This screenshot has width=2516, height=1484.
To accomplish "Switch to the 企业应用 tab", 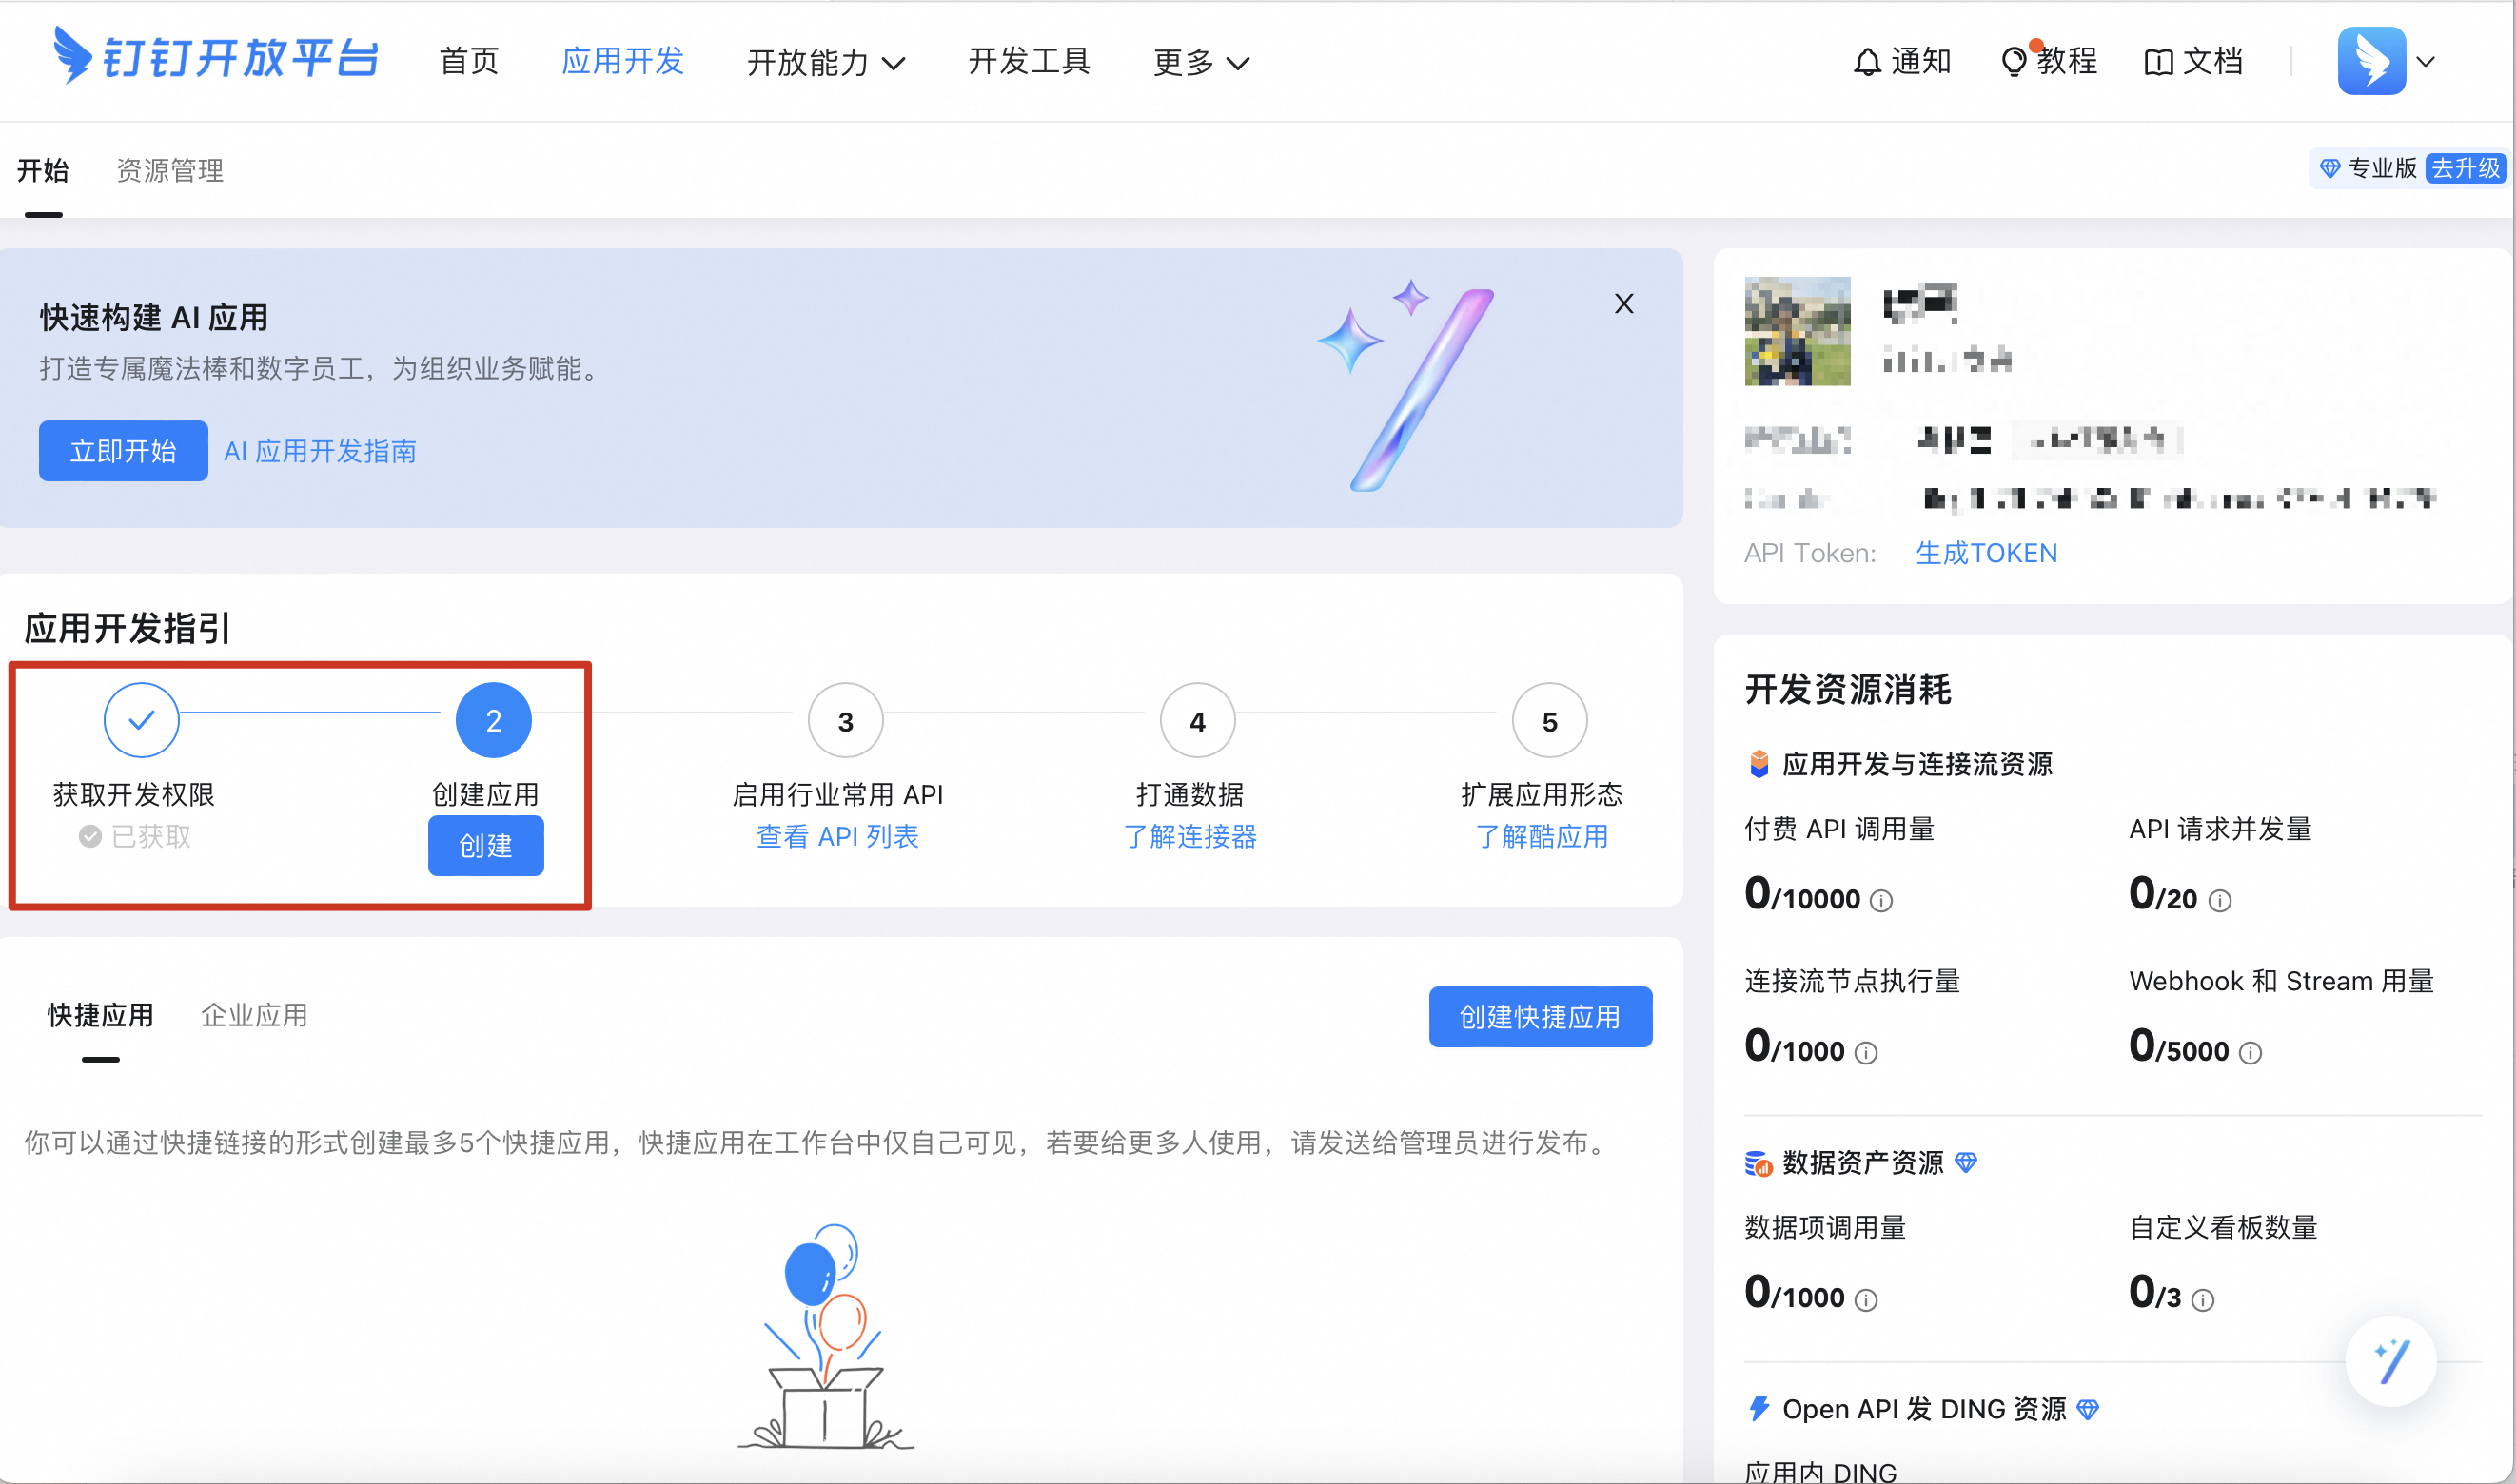I will [x=254, y=1015].
